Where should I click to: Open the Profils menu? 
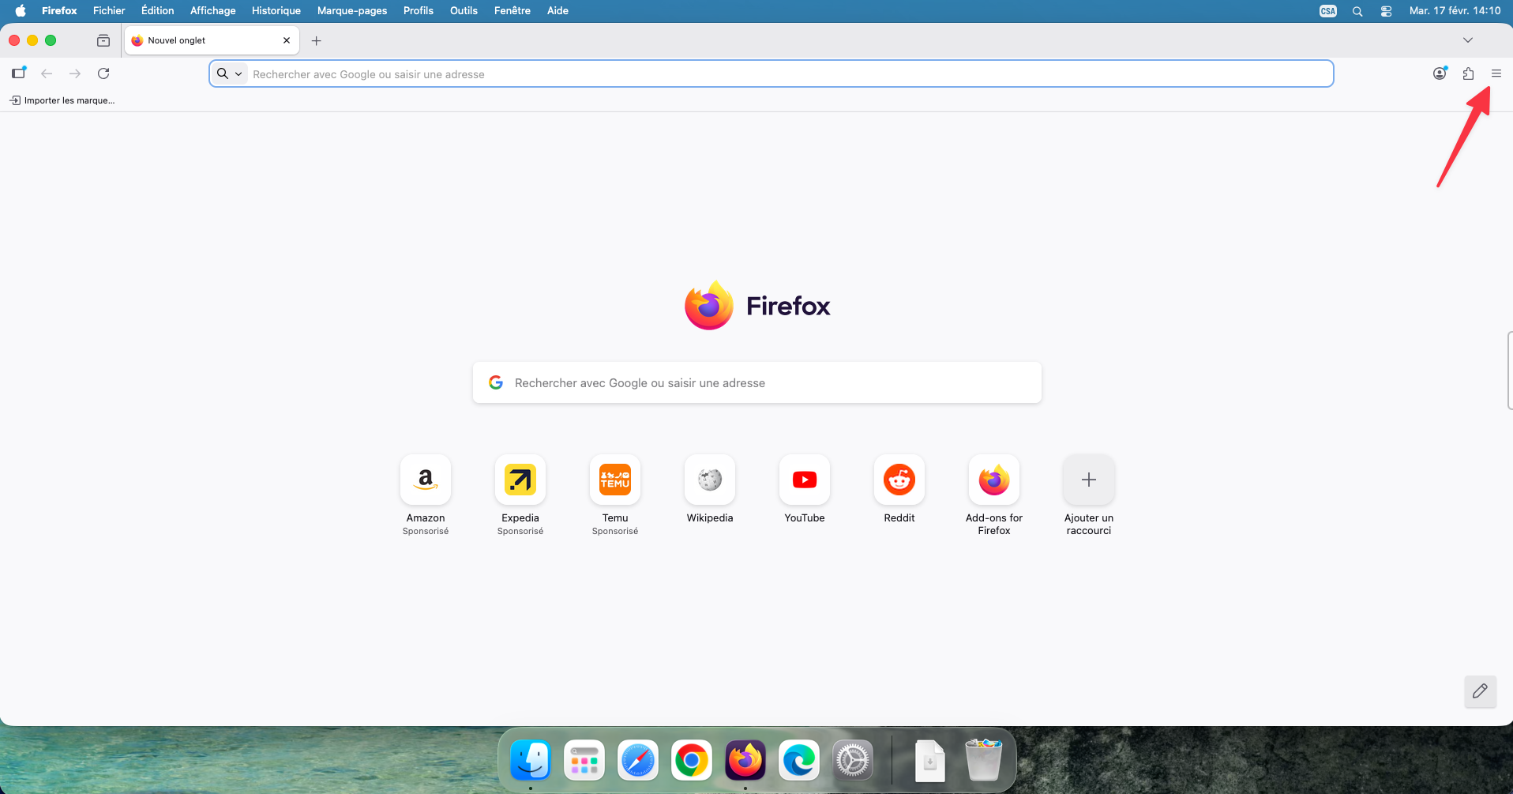[x=419, y=10]
